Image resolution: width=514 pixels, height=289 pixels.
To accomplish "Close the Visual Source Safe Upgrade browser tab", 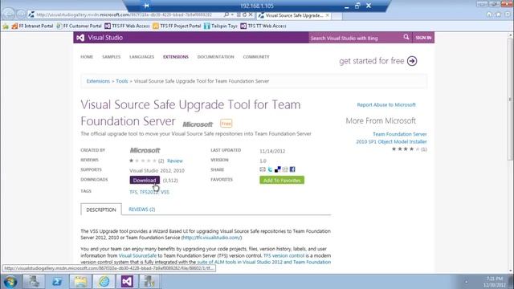I will coord(327,15).
